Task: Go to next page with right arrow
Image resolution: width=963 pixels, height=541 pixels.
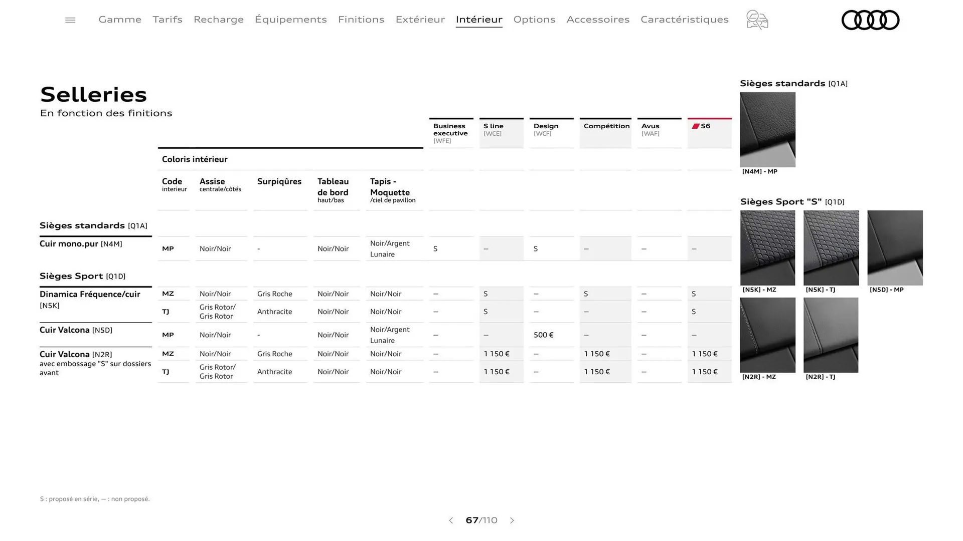Action: click(512, 520)
